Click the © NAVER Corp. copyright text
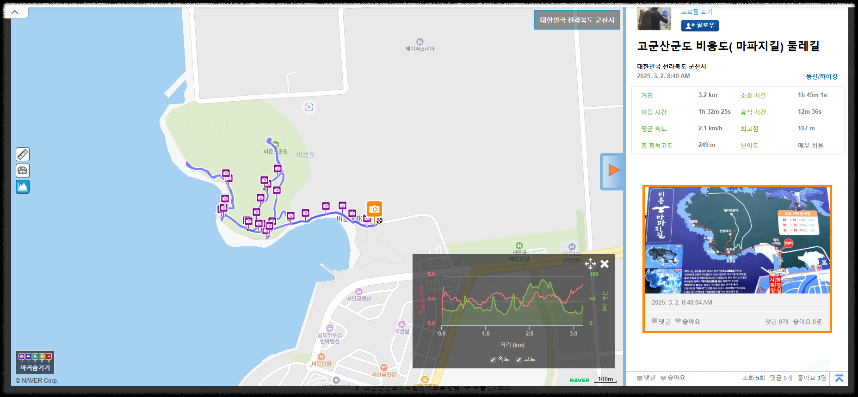This screenshot has width=858, height=397. (x=37, y=380)
